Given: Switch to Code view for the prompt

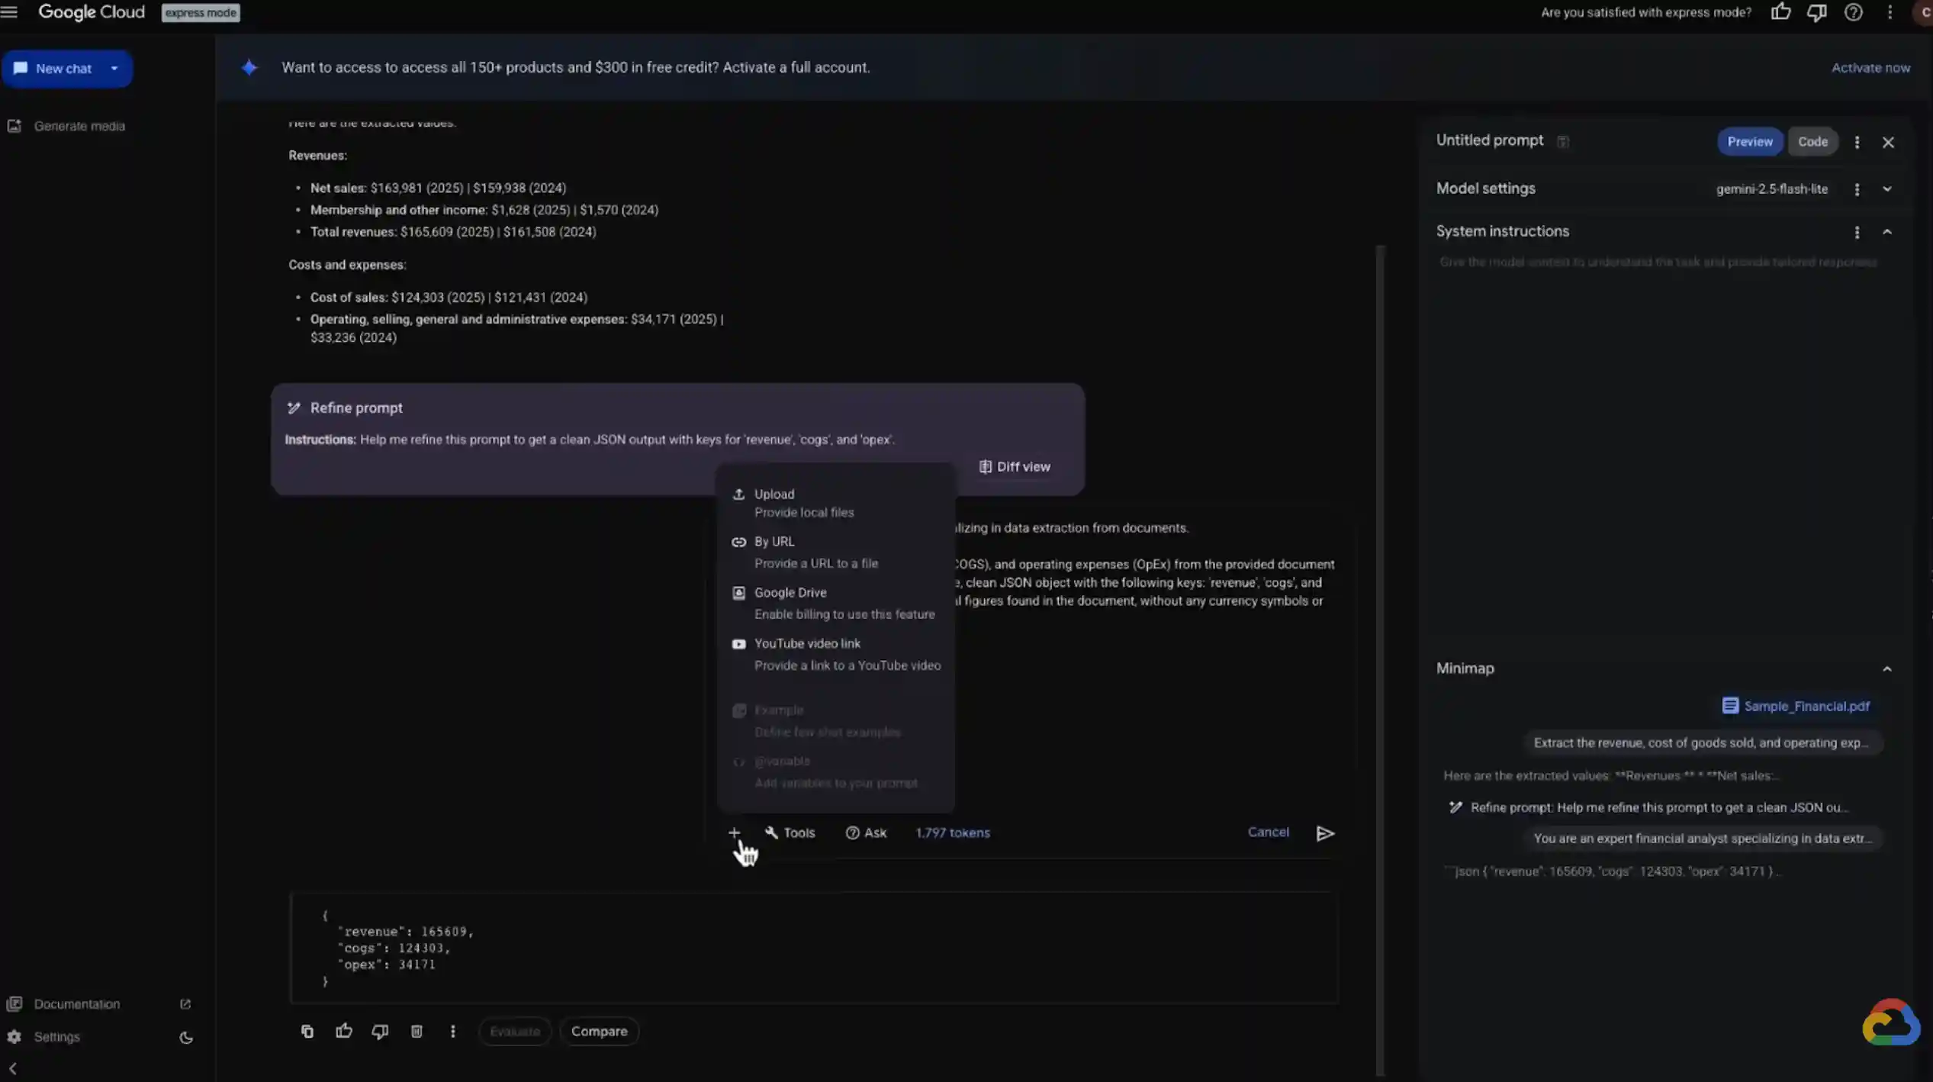Looking at the screenshot, I should pos(1813,141).
